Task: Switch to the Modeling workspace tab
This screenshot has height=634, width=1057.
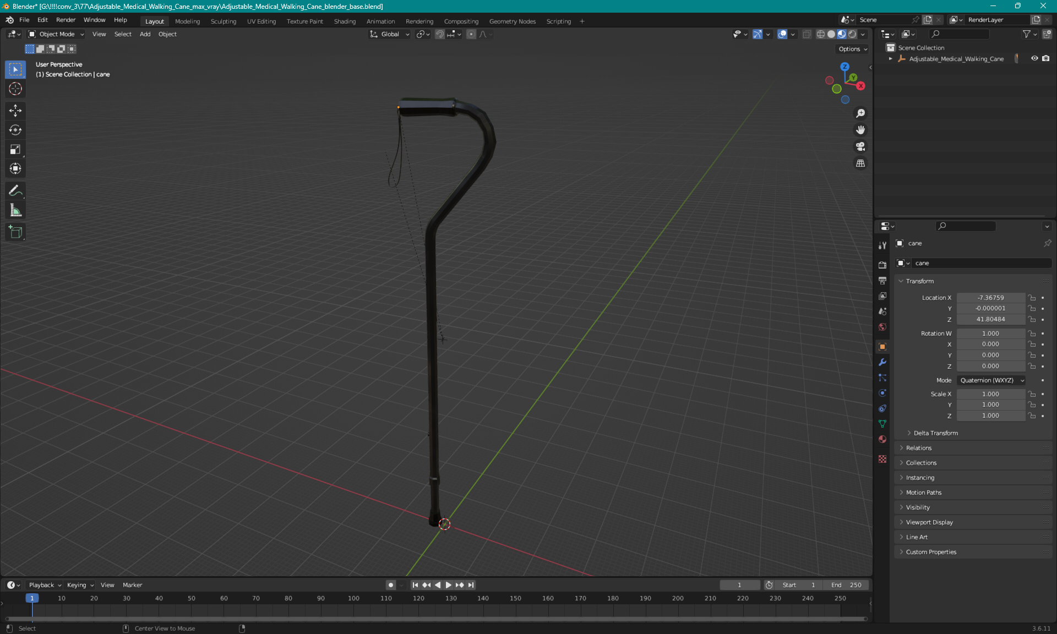Action: coord(187,21)
